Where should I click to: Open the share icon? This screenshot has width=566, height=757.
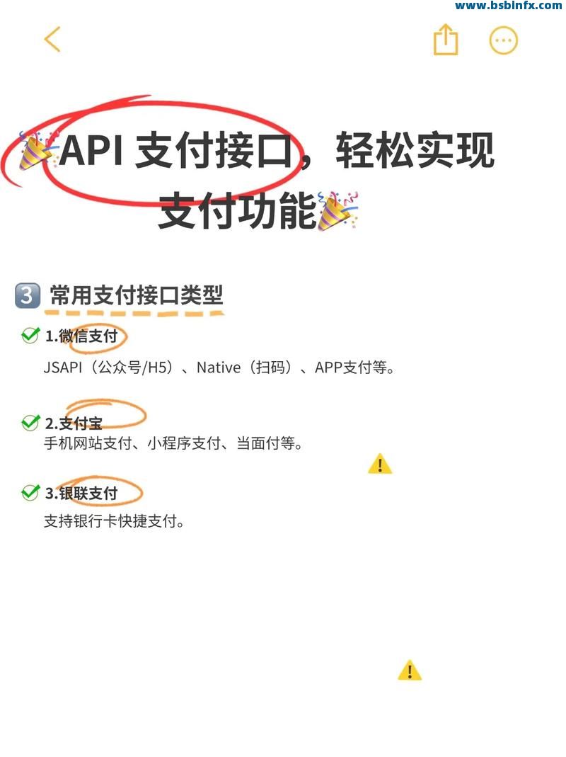point(445,40)
